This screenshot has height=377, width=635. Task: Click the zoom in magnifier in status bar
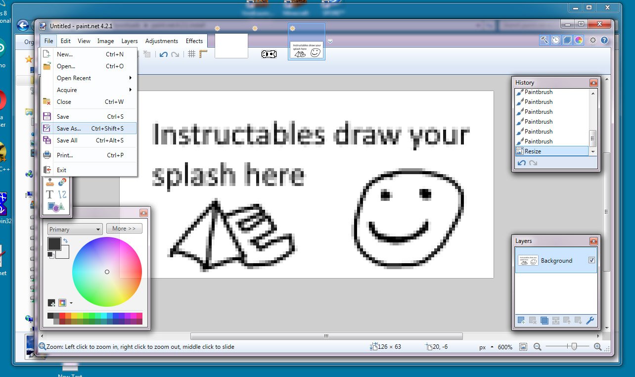(597, 347)
